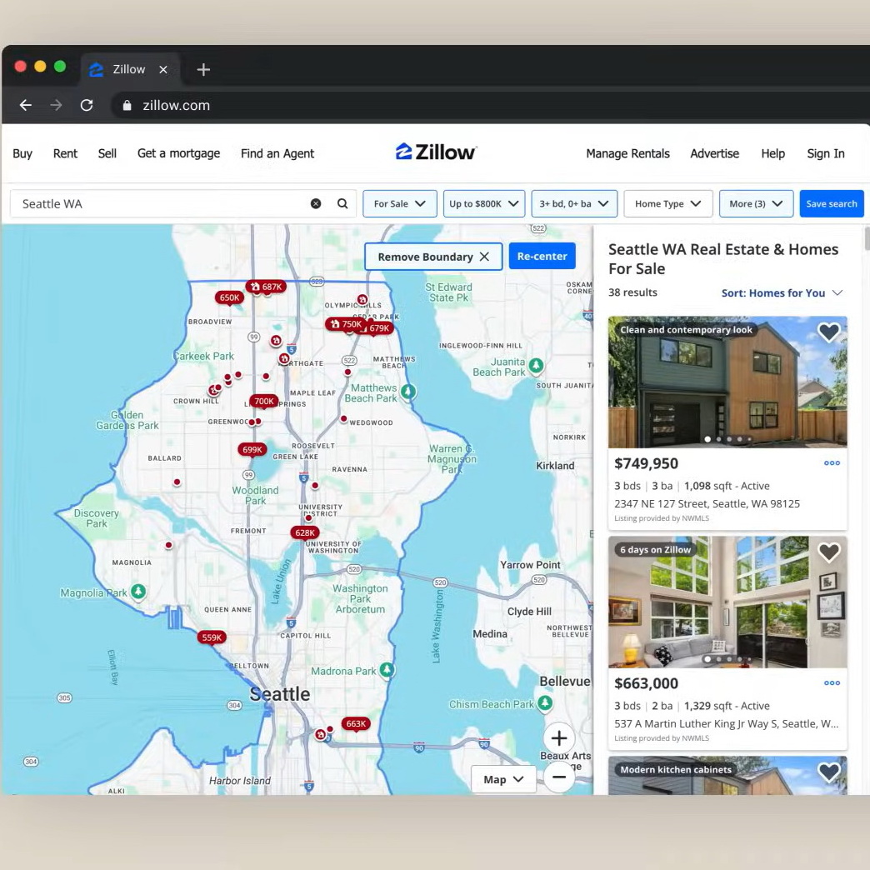Screen dimensions: 870x870
Task: Save the $749,950 home with heart
Action: [x=828, y=332]
